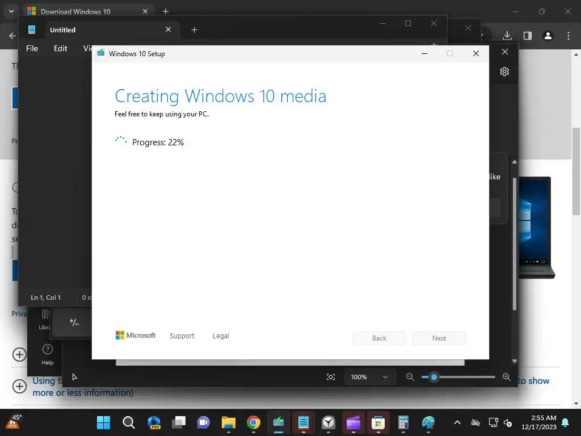Open taskbar Search
The width and height of the screenshot is (581, 436).
[129, 422]
